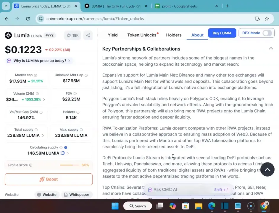Reload the page with the refresh icon

point(28,18)
